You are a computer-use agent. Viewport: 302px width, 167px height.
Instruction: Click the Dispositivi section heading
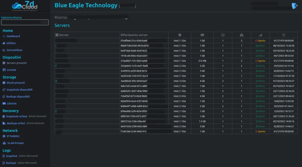coord(12,57)
